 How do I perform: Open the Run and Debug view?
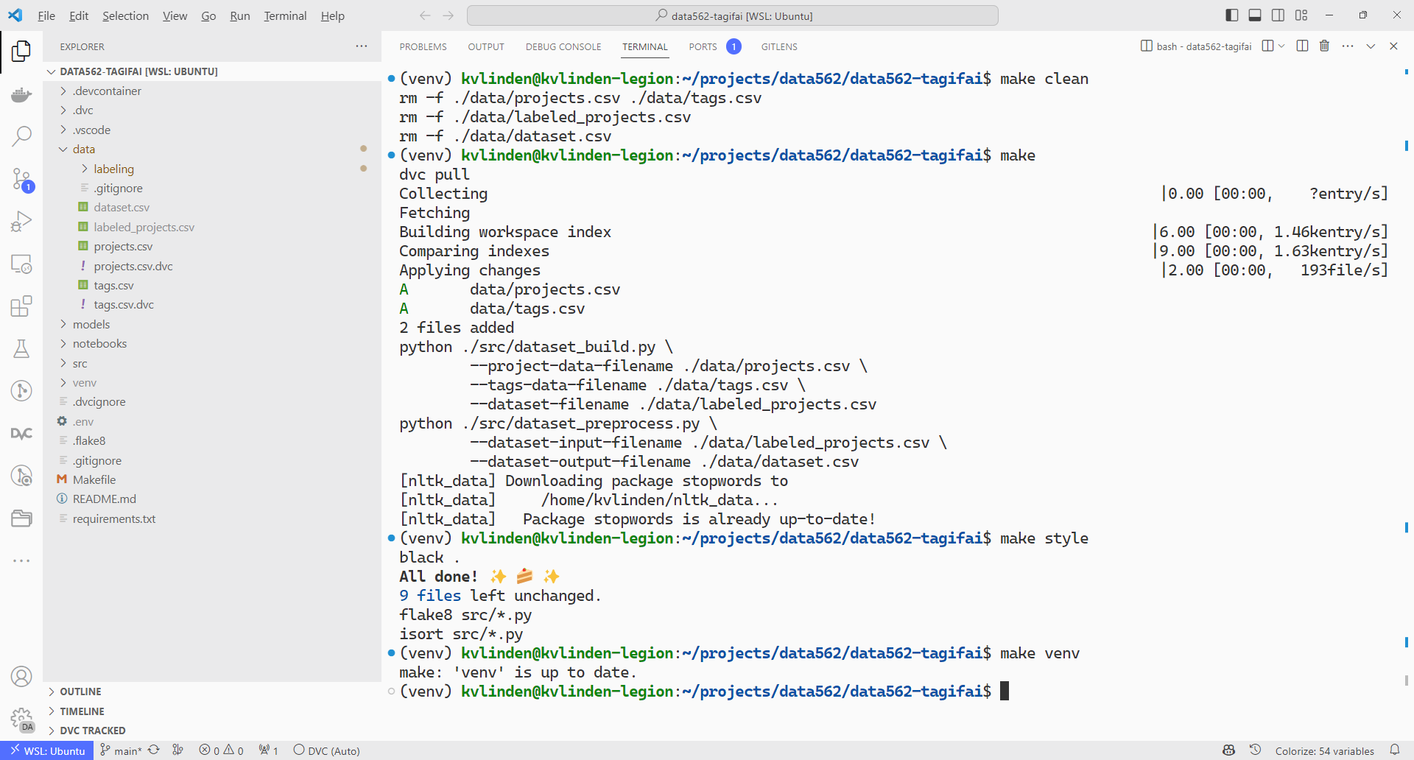[x=21, y=221]
